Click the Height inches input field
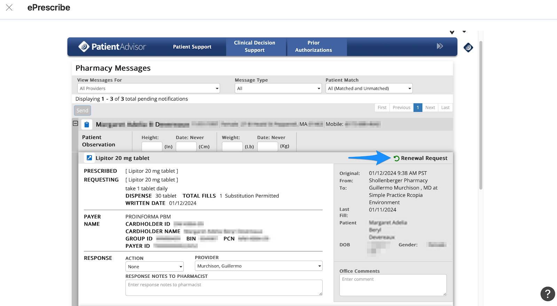The width and height of the screenshot is (557, 306). click(x=152, y=147)
